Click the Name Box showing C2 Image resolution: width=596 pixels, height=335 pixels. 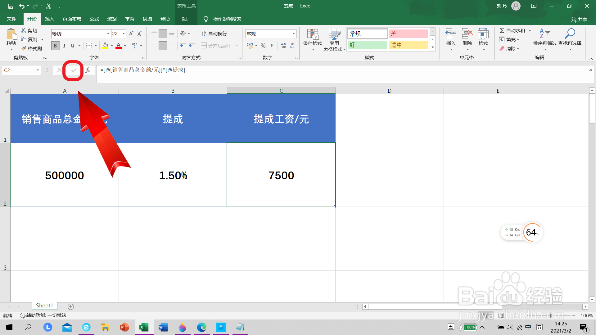click(19, 70)
